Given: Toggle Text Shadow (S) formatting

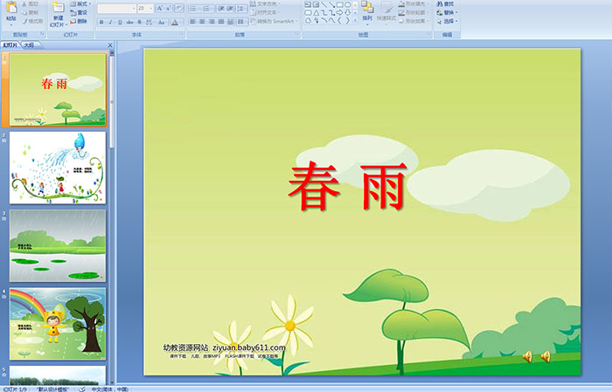Looking at the screenshot, I should (139, 22).
